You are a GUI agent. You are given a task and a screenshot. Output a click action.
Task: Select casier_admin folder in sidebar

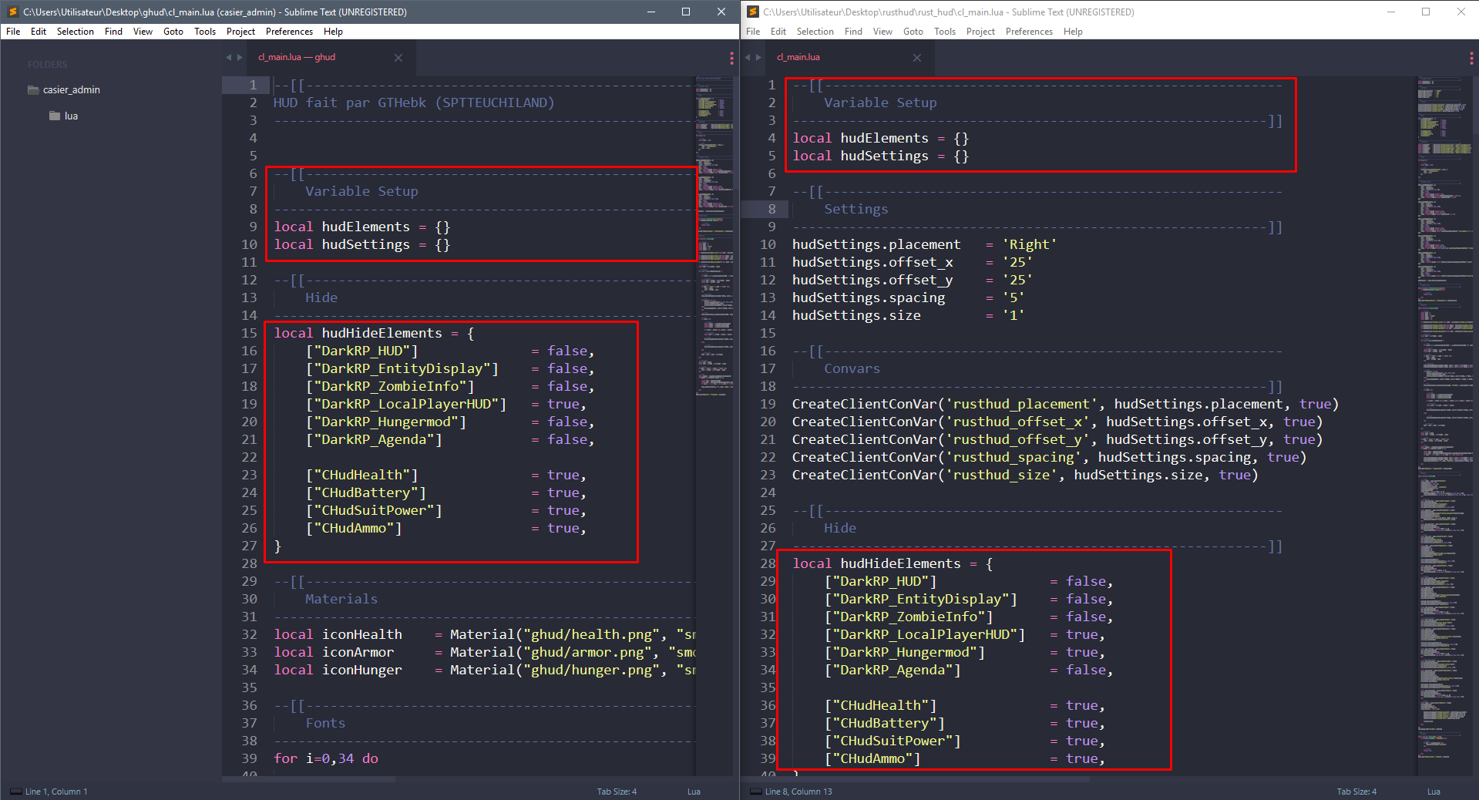[x=71, y=90]
